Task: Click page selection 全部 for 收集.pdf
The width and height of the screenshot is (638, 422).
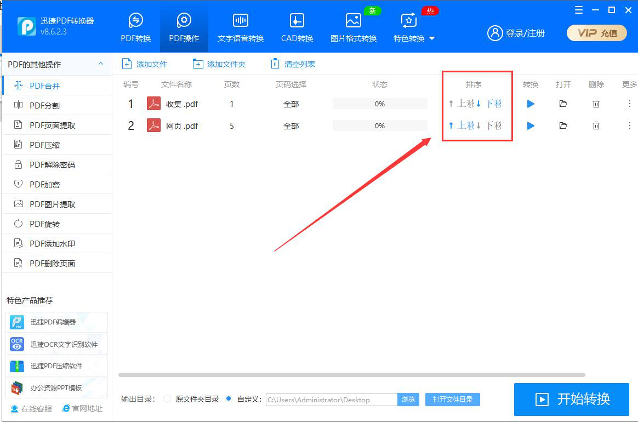Action: coord(291,104)
